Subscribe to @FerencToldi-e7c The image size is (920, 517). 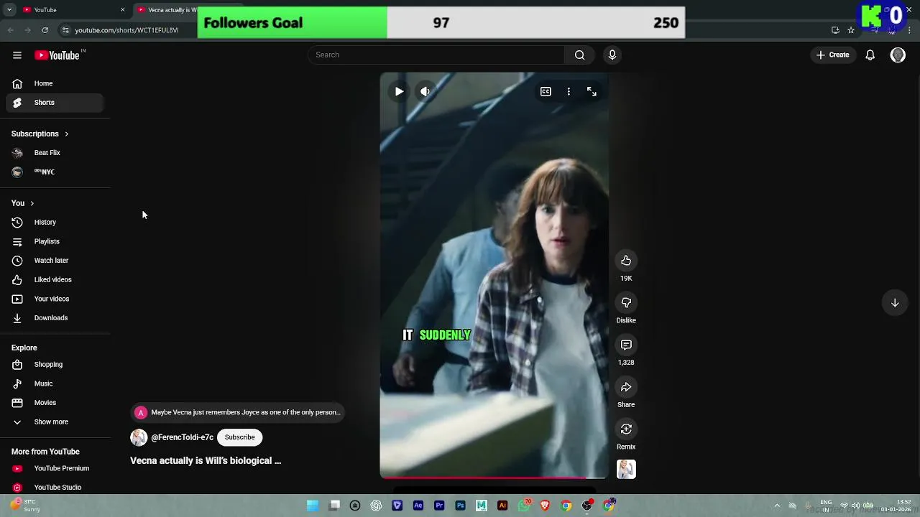239,437
